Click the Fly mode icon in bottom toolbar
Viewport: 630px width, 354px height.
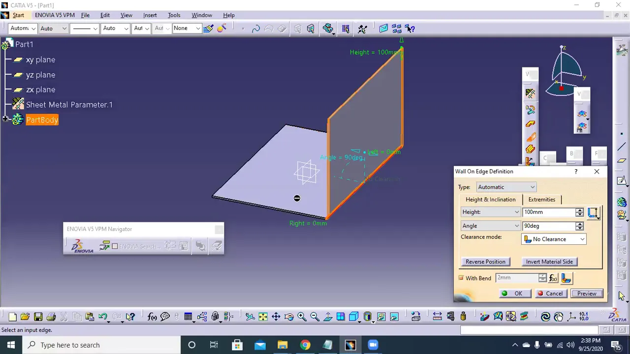click(250, 317)
